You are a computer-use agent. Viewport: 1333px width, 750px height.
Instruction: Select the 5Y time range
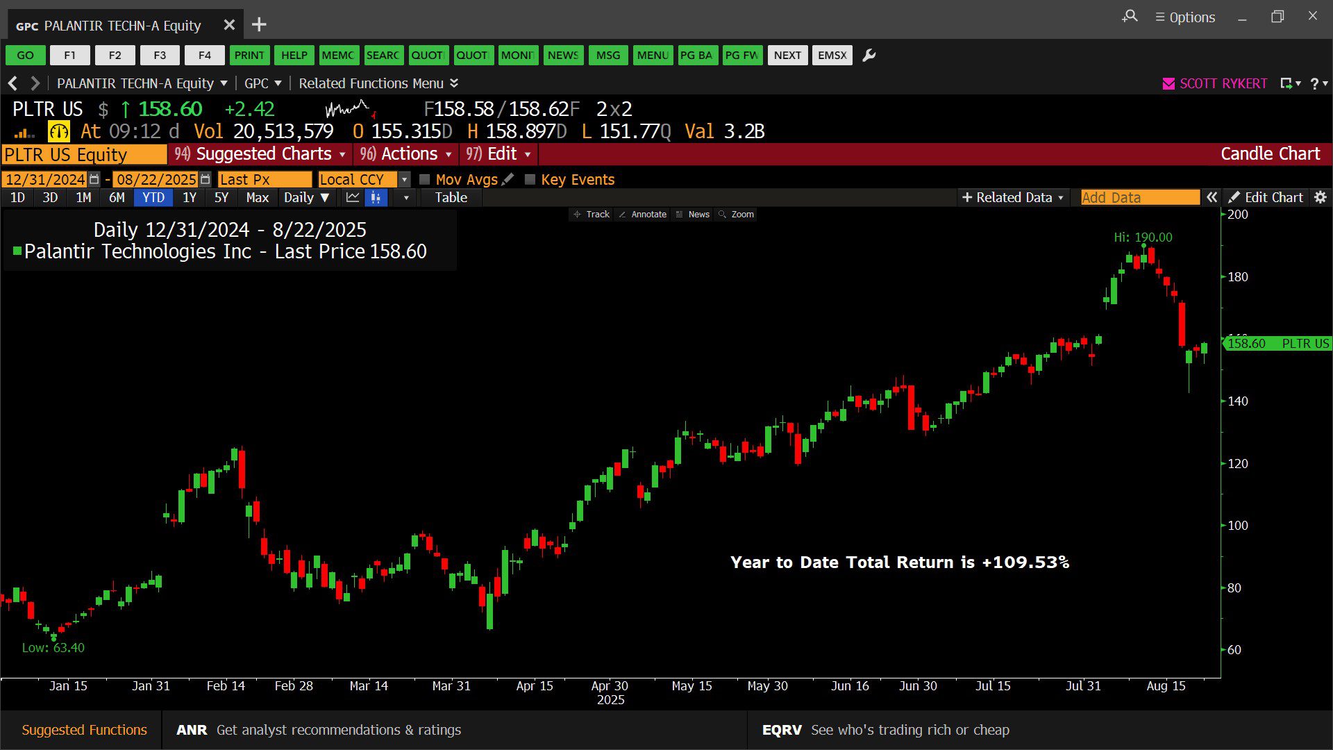pos(221,198)
